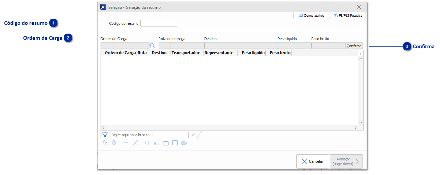Click the minus remove icon in grid toolbar

point(126,143)
